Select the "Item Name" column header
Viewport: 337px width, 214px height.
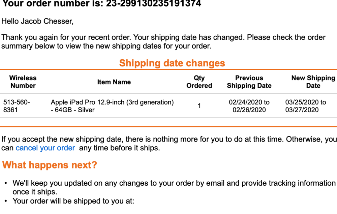(114, 82)
